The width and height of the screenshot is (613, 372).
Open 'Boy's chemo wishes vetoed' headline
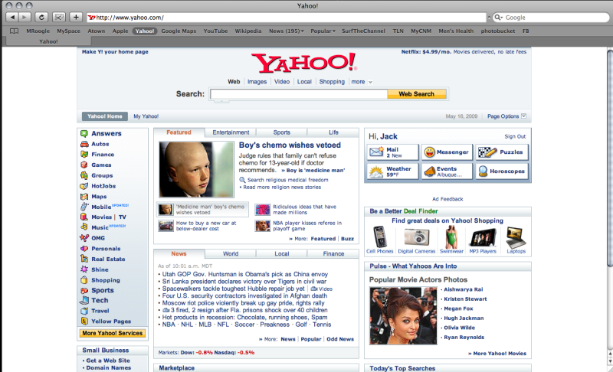point(290,145)
